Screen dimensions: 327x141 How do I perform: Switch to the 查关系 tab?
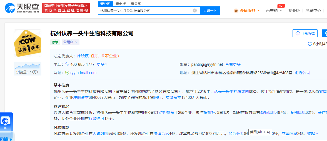tap(136, 4)
